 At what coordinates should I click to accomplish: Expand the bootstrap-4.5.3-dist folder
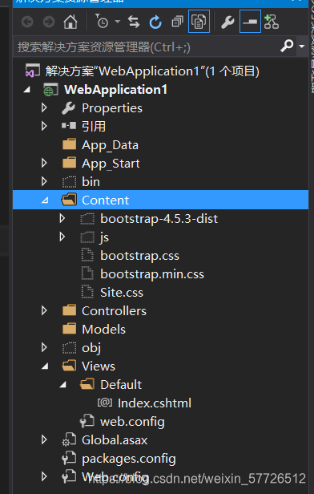62,218
